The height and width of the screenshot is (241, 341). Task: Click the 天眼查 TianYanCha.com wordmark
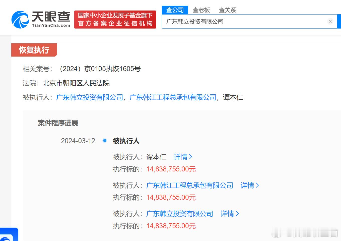click(x=51, y=20)
